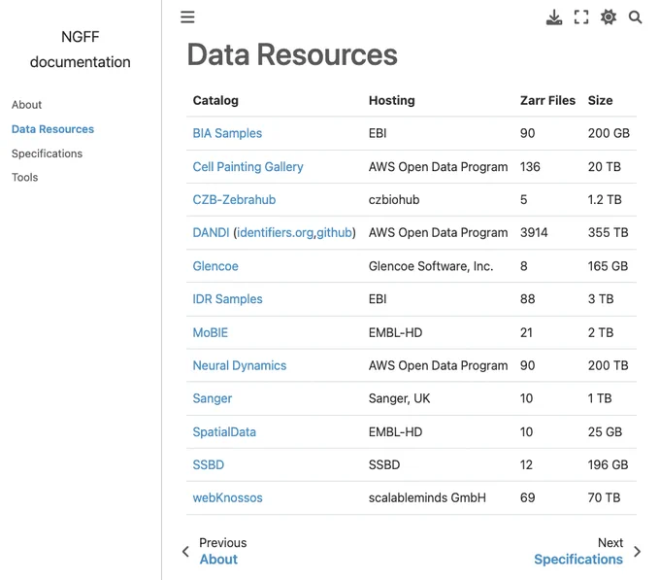660x580 pixels.
Task: Select the Sanger, UK hosting cell
Action: tap(400, 398)
